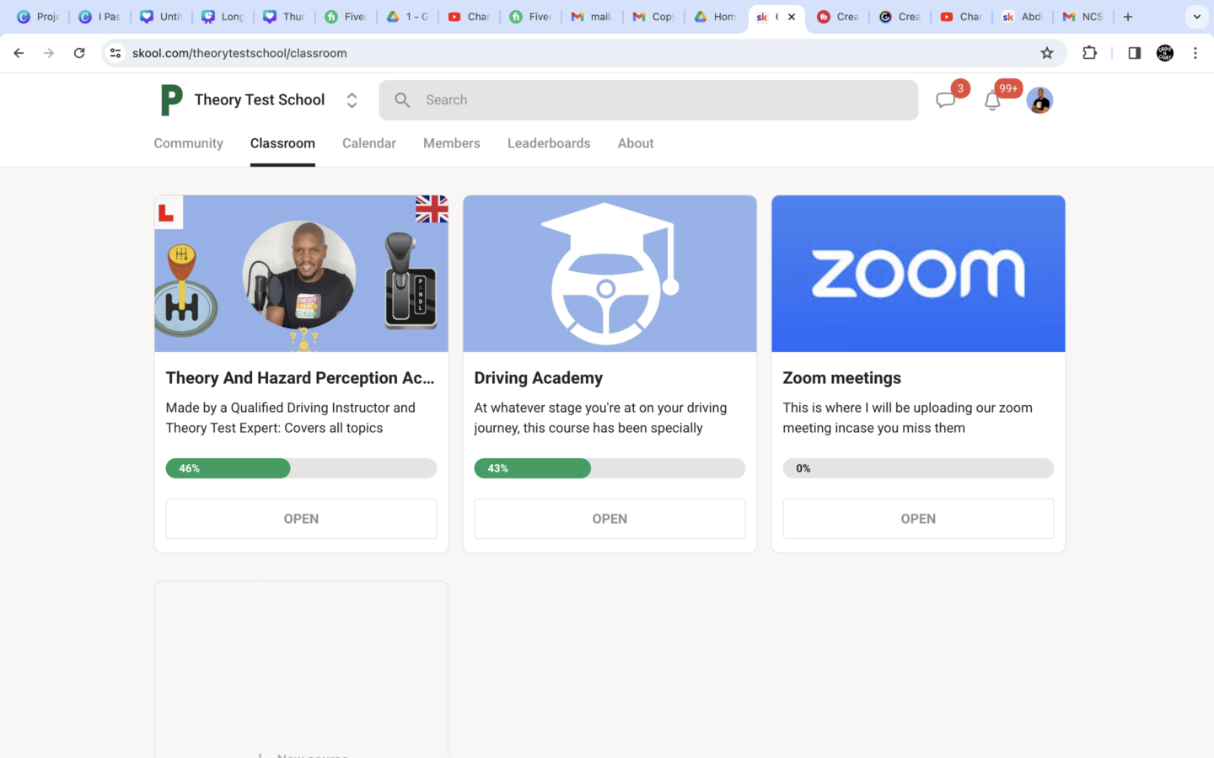Select the Zoom meetings course thumbnail
Viewport: 1214px width, 758px height.
click(918, 274)
